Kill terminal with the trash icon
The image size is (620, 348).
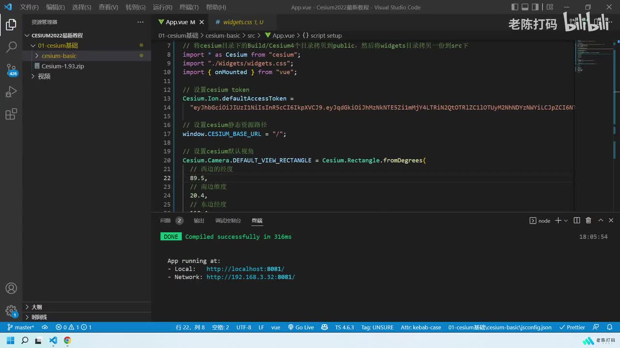point(589,220)
